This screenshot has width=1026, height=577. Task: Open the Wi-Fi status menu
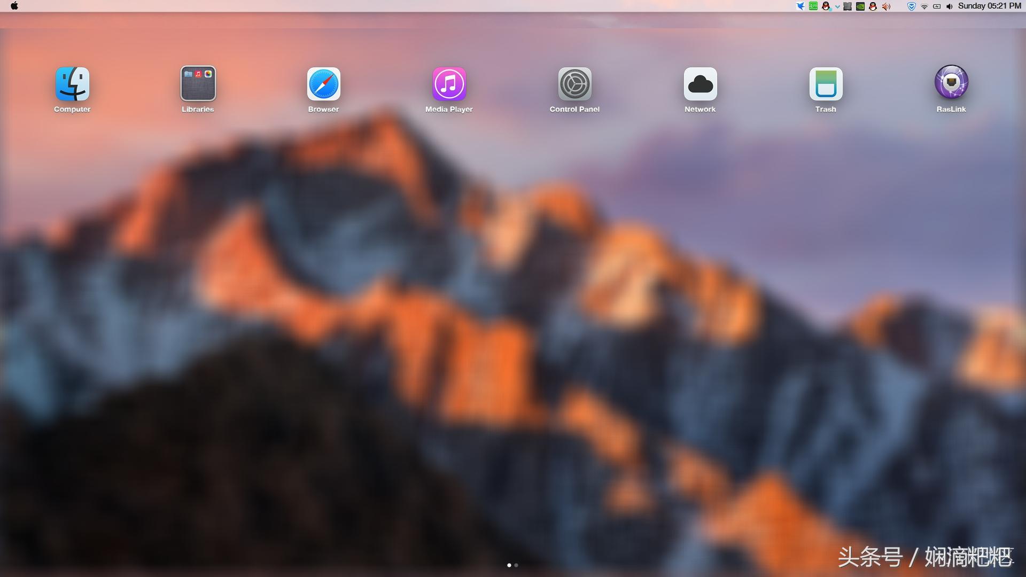point(924,6)
